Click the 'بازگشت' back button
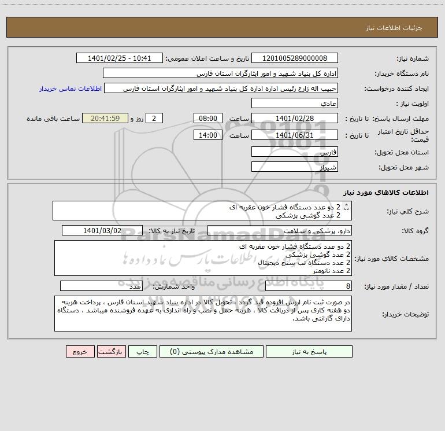 pos(111,352)
